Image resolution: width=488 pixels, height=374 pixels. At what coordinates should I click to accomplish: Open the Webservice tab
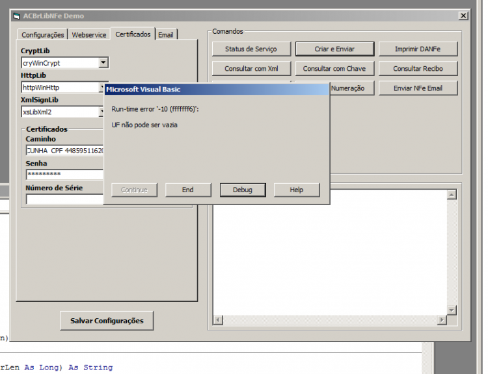point(89,35)
